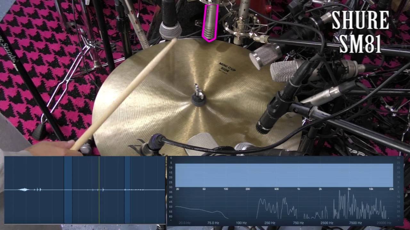The height and width of the screenshot is (230, 410).
Task: Click the '7500 Hz' frequency label
Action: (x=356, y=223)
